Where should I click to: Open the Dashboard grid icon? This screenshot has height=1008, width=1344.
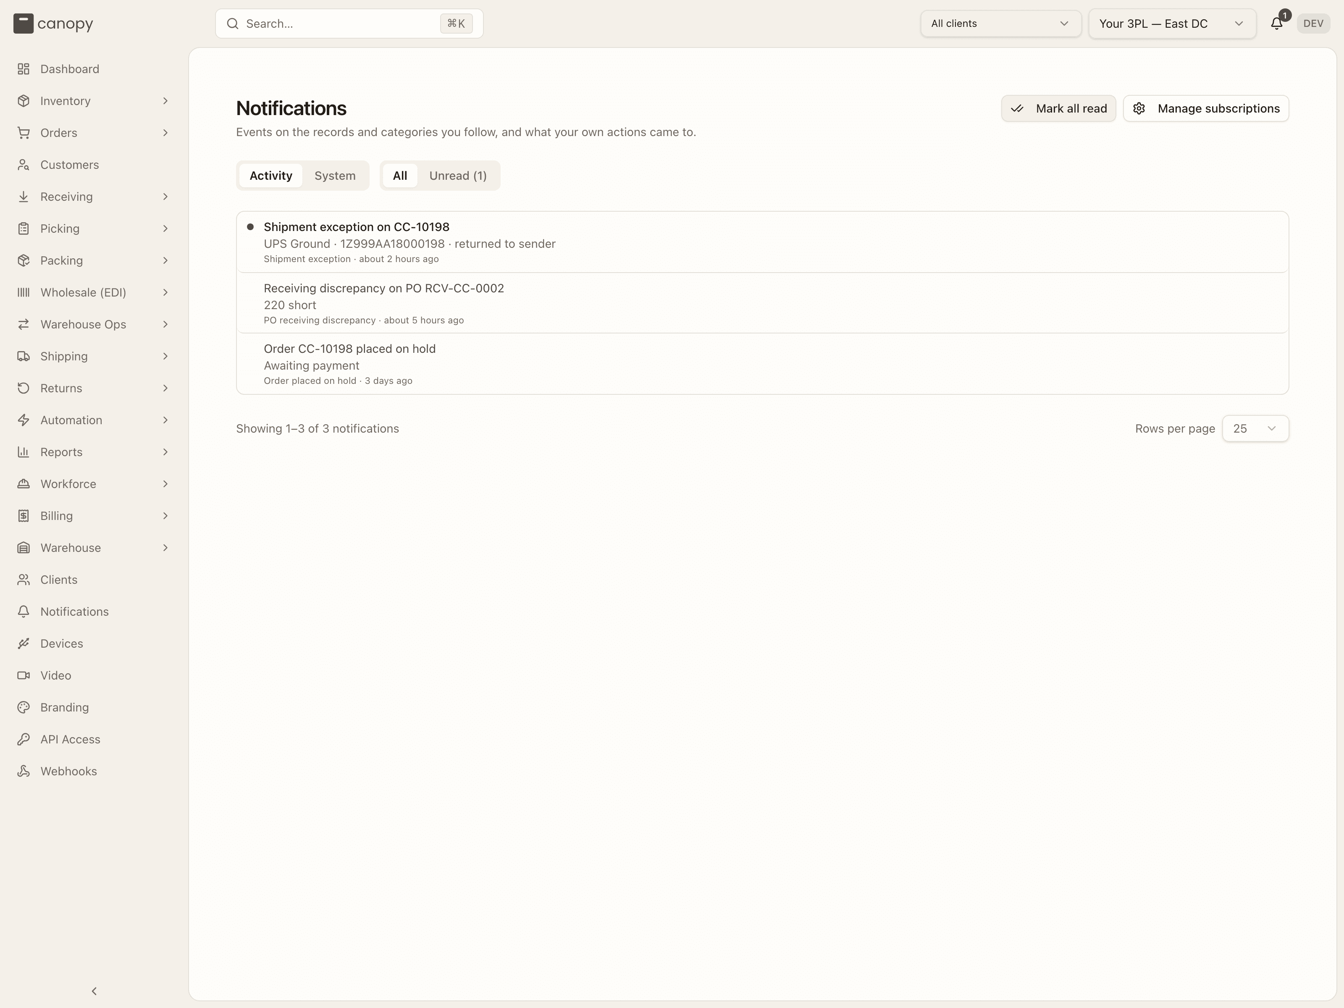pos(24,69)
